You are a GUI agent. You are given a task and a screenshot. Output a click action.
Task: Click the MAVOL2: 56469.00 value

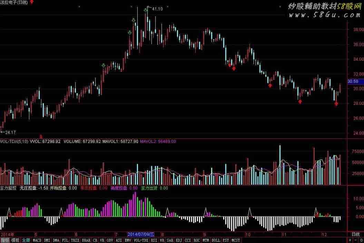[158, 142]
